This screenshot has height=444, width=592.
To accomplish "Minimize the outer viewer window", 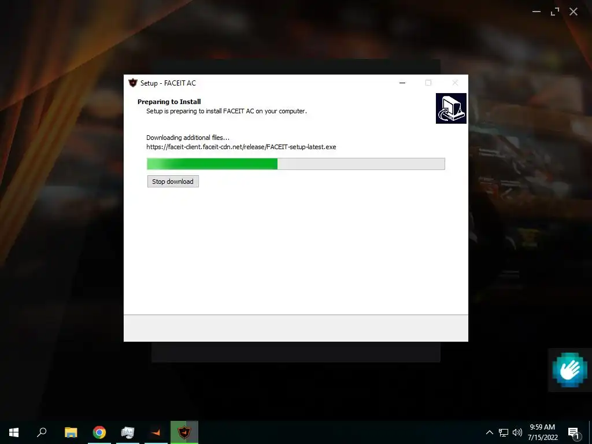I will [536, 12].
